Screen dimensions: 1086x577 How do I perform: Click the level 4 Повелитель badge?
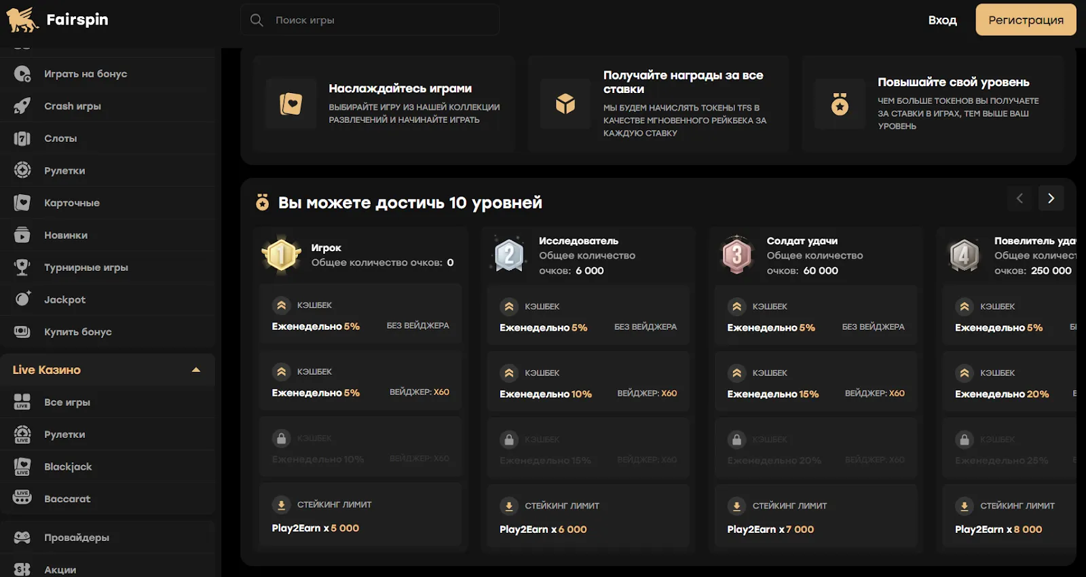coord(964,256)
